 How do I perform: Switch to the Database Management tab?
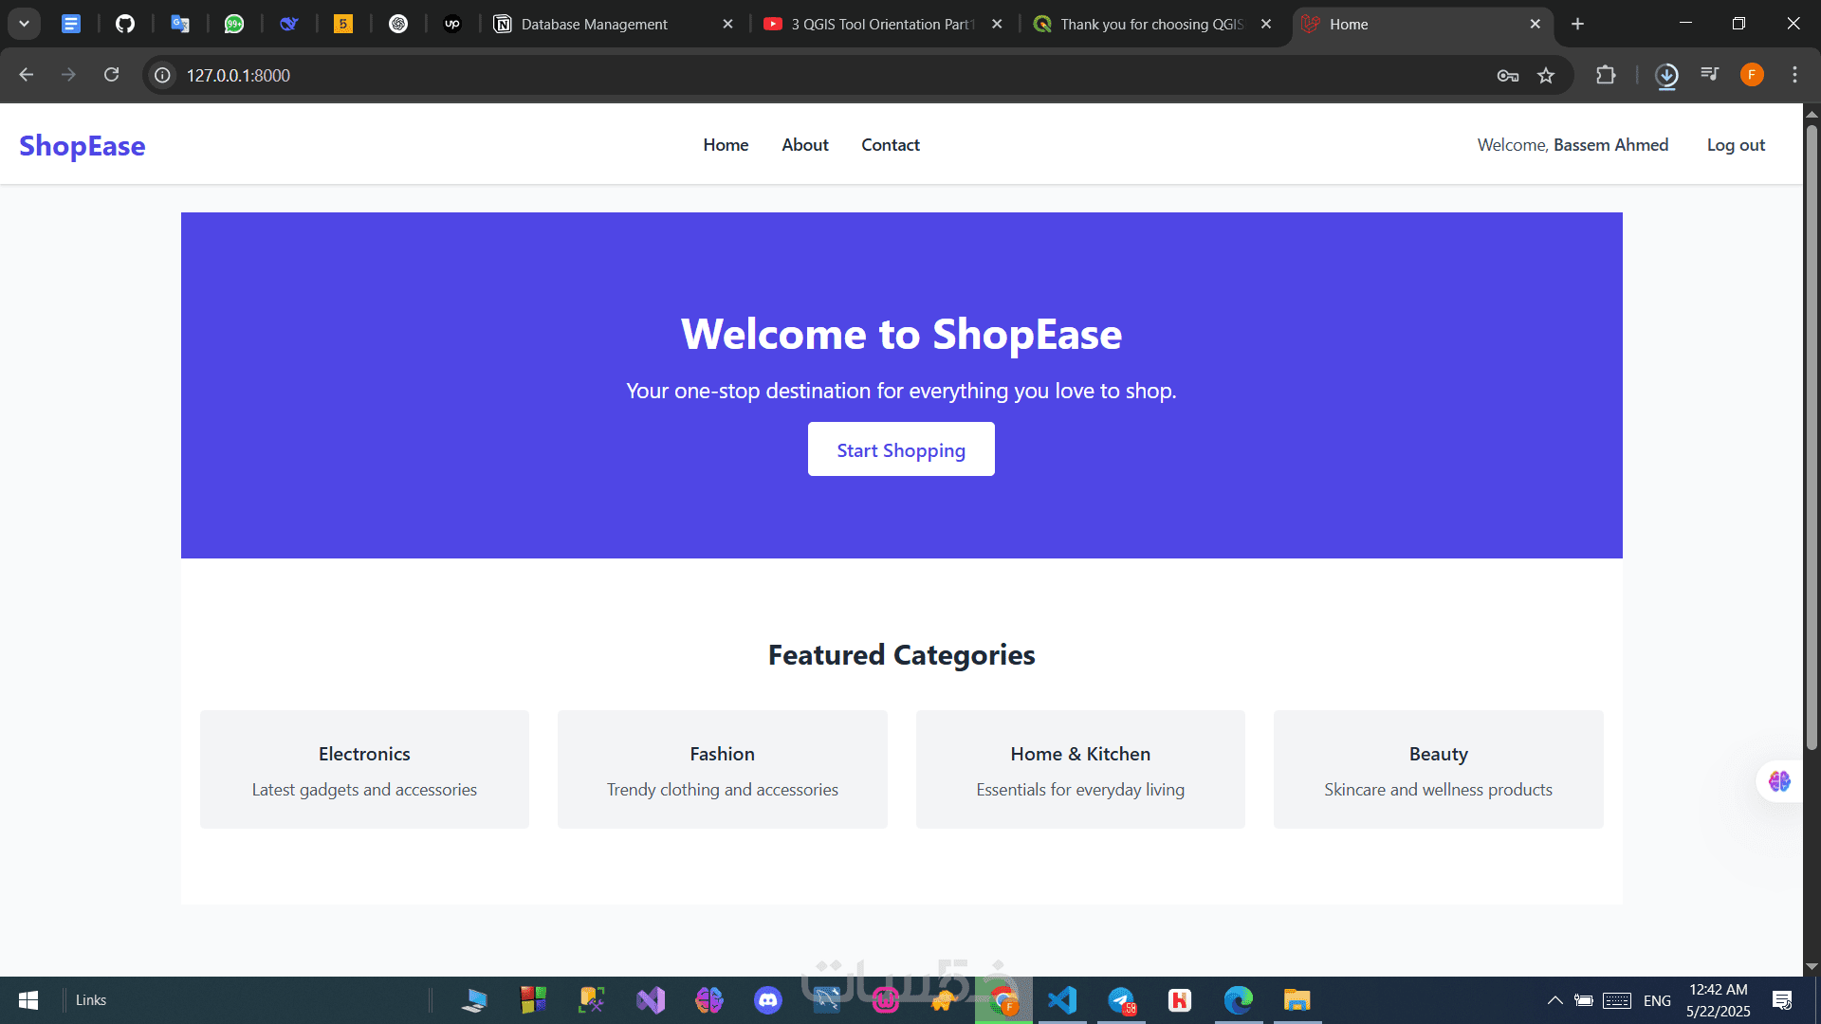595,24
